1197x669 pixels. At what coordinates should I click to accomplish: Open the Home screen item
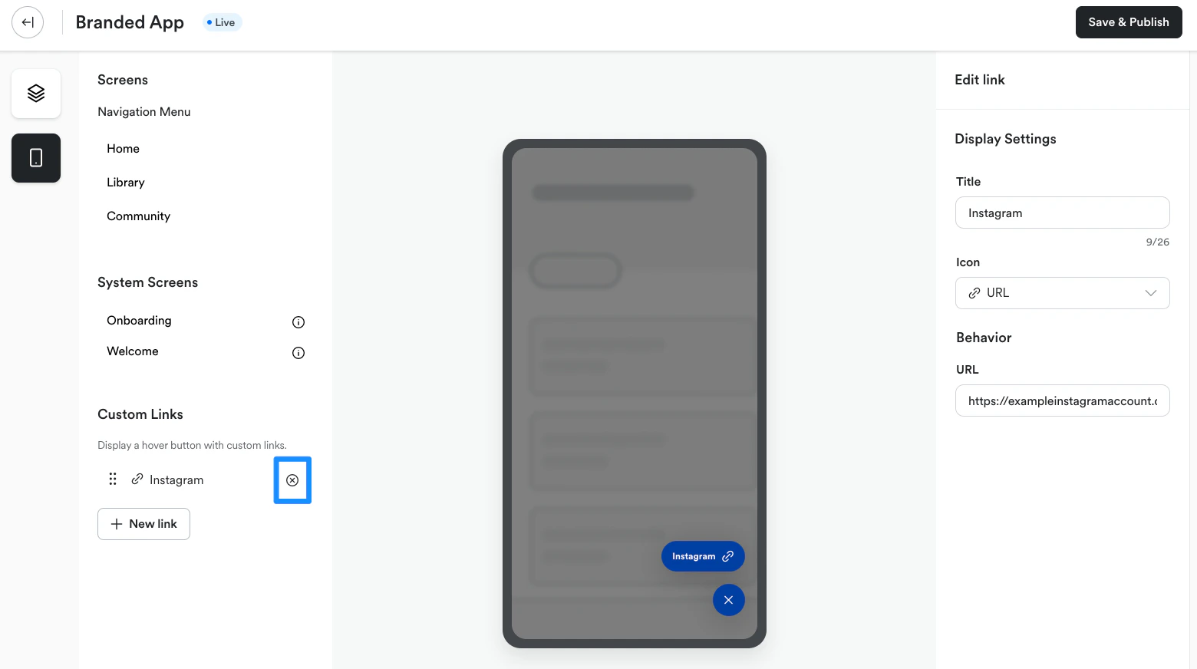click(x=124, y=149)
